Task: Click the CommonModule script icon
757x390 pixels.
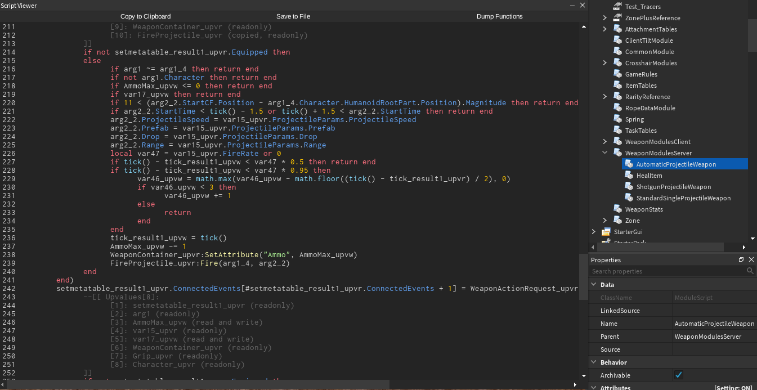Action: [x=617, y=52]
